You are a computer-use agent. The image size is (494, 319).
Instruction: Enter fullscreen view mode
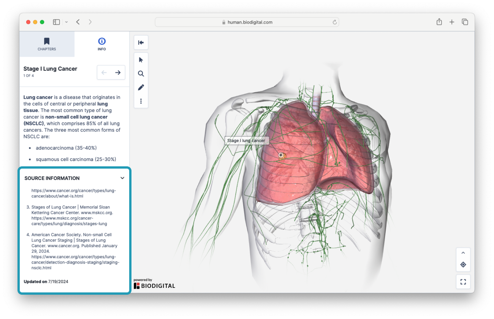click(x=463, y=282)
